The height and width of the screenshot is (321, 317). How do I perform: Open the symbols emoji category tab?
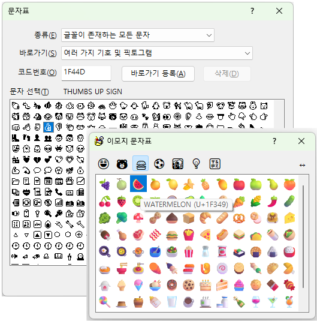(215, 164)
